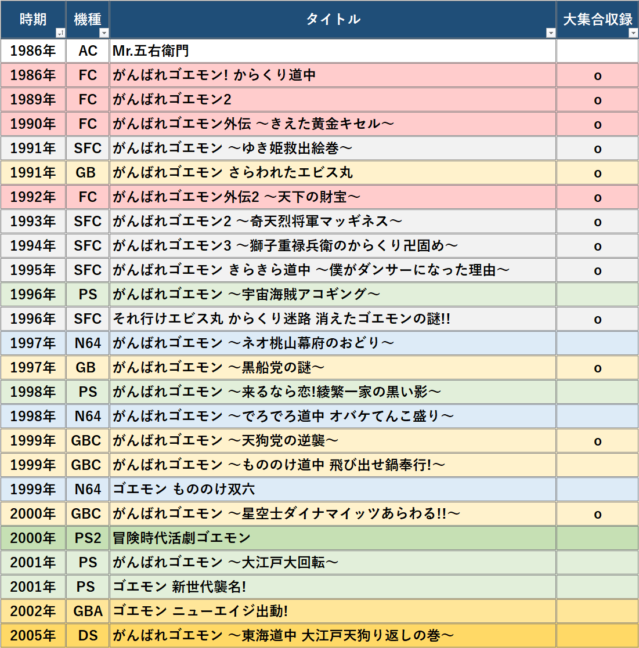
Task: Select the 2002年 date cell
Action: 33,611
